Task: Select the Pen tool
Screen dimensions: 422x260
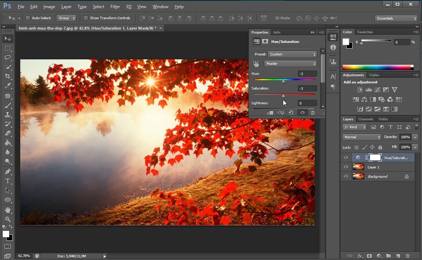Action: pos(8,171)
